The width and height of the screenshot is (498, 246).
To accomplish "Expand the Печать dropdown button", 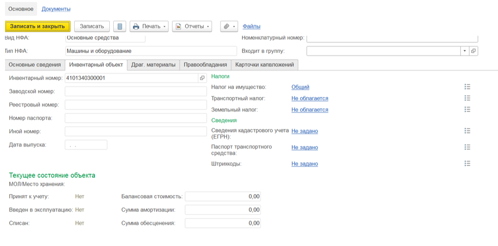I will pyautogui.click(x=149, y=26).
